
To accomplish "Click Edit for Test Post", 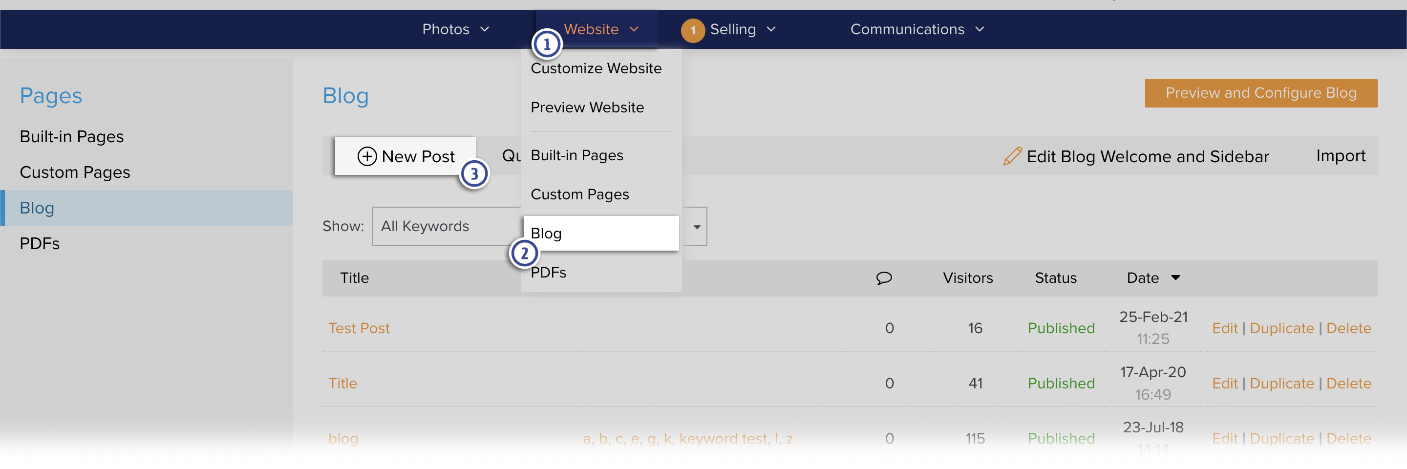I will (1225, 328).
